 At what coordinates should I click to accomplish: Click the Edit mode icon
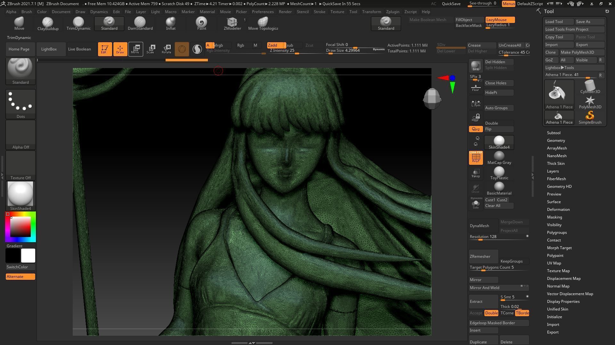point(104,49)
